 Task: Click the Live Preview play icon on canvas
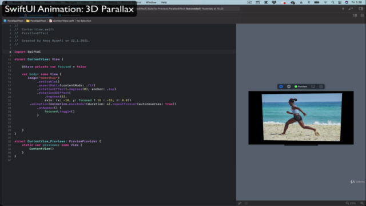pyautogui.click(x=281, y=86)
